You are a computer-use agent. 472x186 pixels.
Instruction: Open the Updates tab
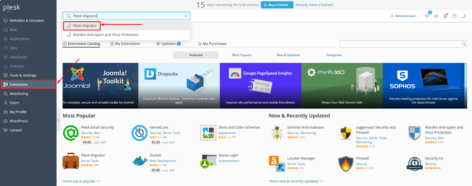[x=168, y=44]
